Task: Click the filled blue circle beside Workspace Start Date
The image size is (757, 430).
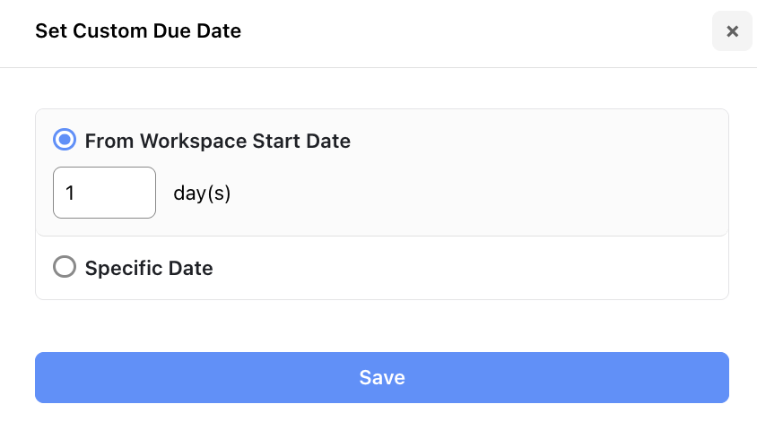Action: tap(65, 140)
